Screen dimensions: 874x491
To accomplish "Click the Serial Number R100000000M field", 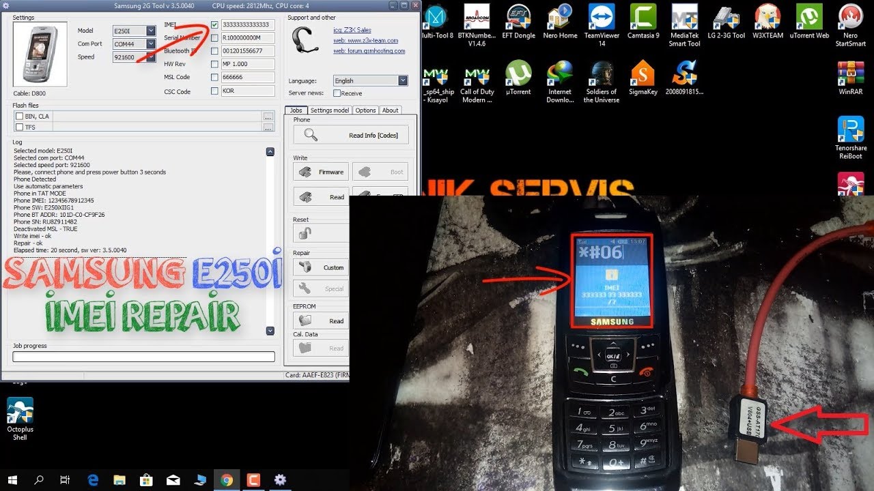I will click(x=248, y=38).
